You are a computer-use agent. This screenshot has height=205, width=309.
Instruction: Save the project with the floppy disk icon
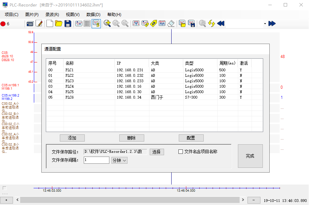click(x=68, y=24)
